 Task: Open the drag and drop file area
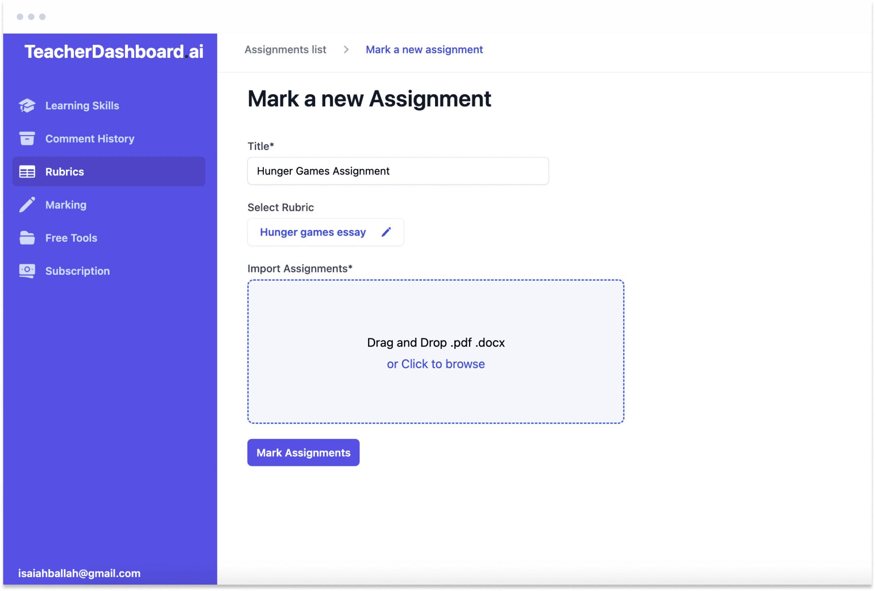coord(436,350)
